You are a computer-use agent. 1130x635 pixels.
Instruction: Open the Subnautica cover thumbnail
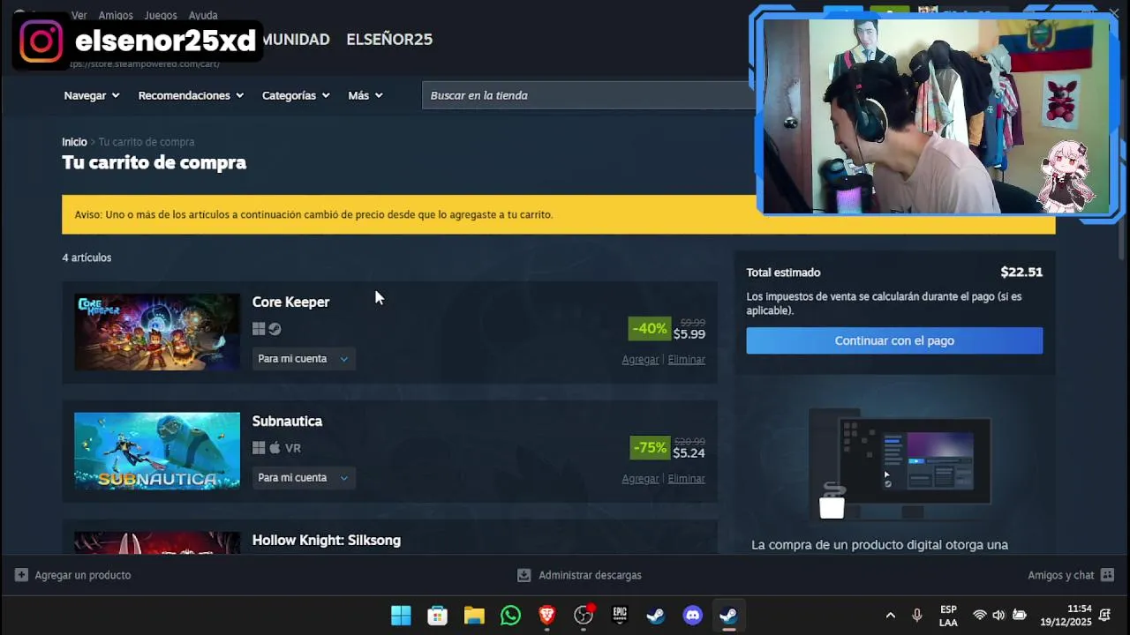pyautogui.click(x=157, y=452)
